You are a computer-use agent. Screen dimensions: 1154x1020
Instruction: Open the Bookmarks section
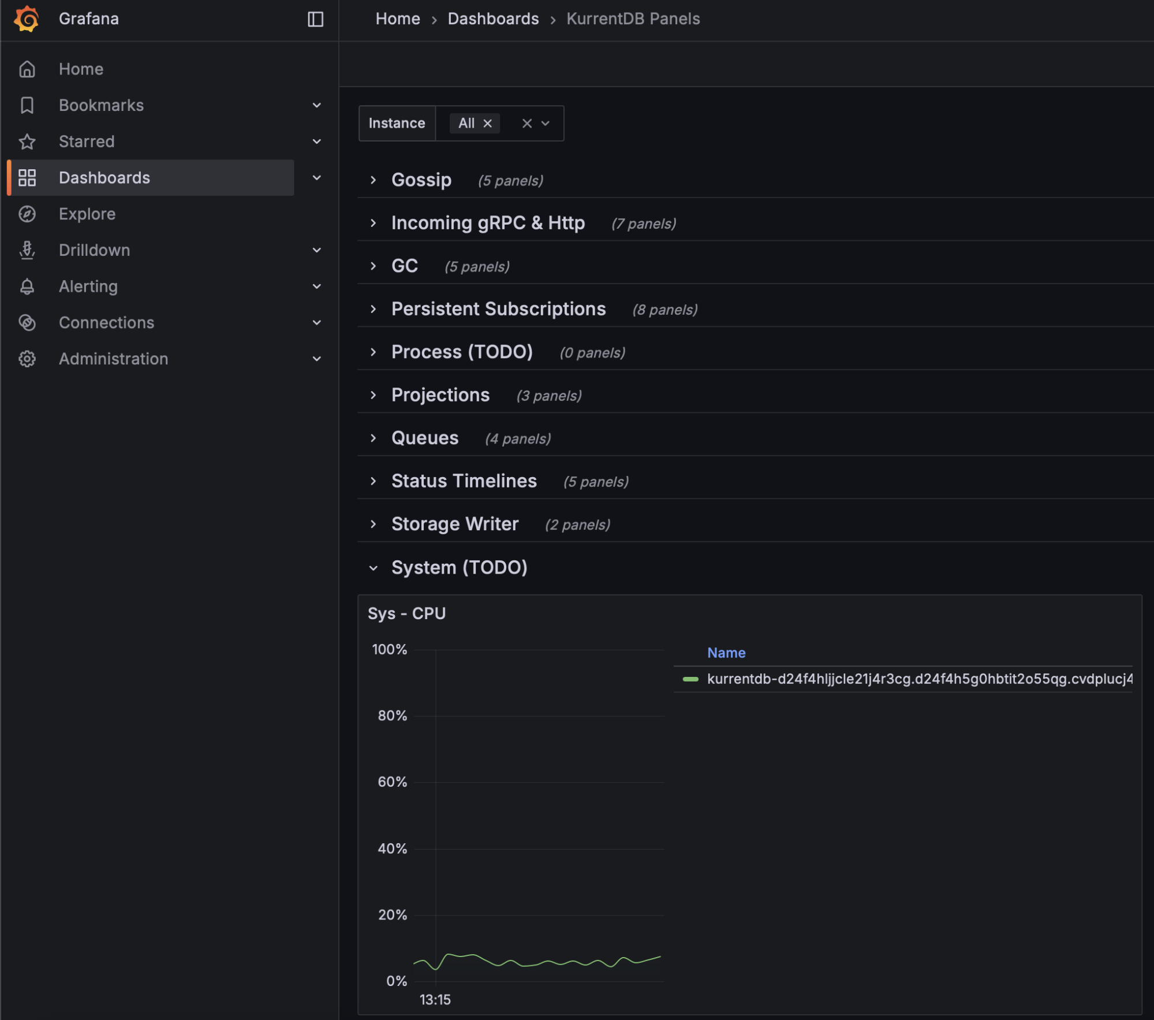click(101, 105)
